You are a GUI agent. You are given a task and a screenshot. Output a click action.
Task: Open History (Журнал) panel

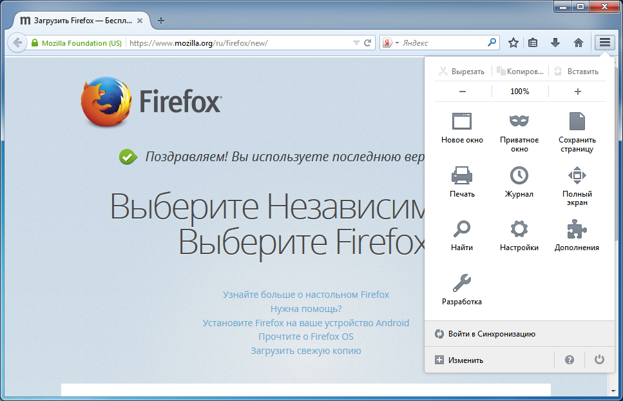[519, 182]
